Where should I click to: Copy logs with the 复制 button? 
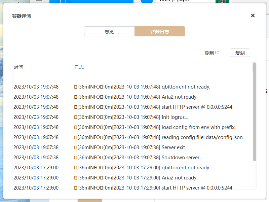coord(240,53)
